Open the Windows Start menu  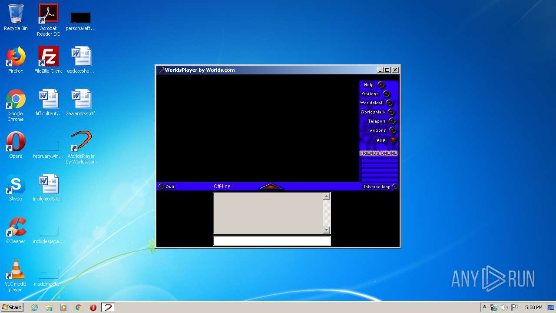tap(12, 307)
